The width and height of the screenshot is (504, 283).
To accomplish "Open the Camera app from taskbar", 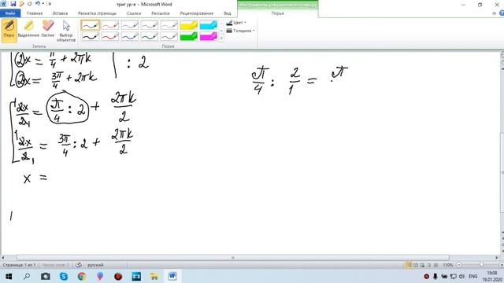I will [46, 276].
